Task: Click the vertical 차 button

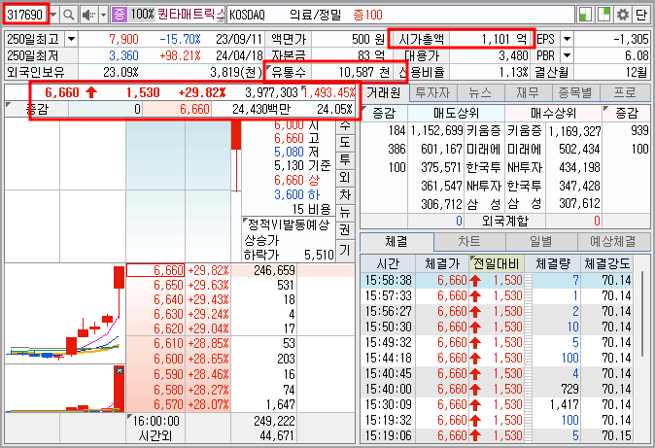Action: pos(345,194)
